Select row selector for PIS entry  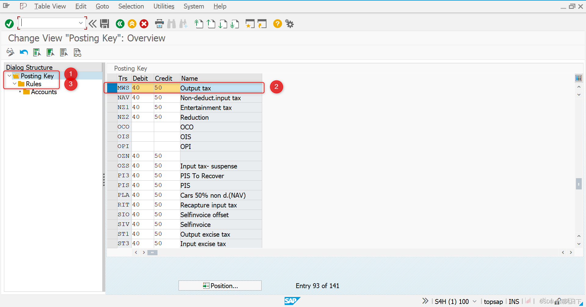click(112, 185)
